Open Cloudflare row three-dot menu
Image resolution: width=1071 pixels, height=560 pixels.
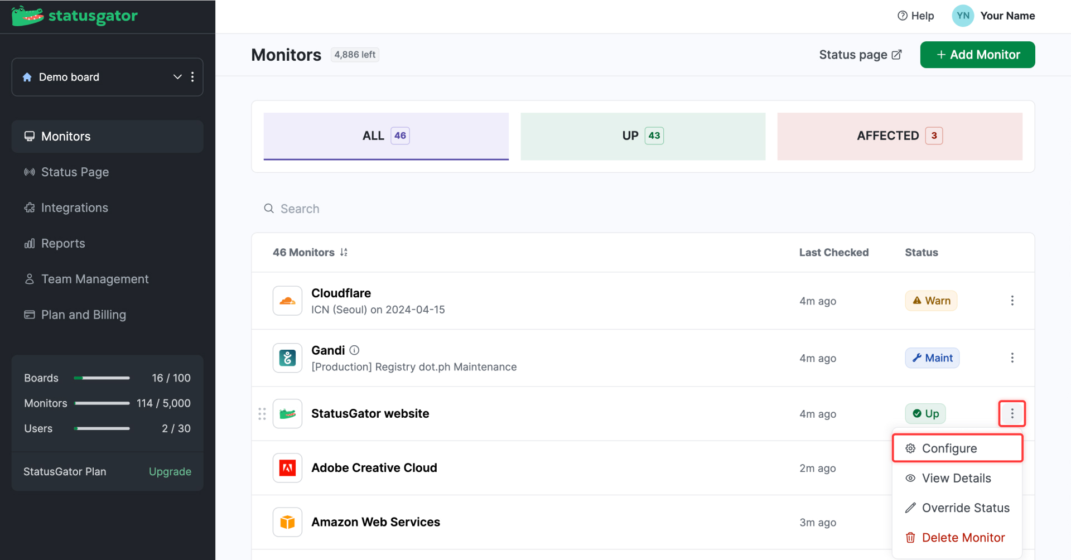click(x=1012, y=301)
